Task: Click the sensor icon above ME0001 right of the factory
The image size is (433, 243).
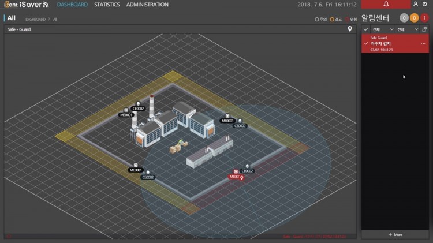Action: 227,115
